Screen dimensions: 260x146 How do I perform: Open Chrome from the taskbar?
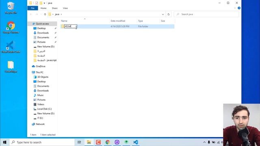click(108, 142)
